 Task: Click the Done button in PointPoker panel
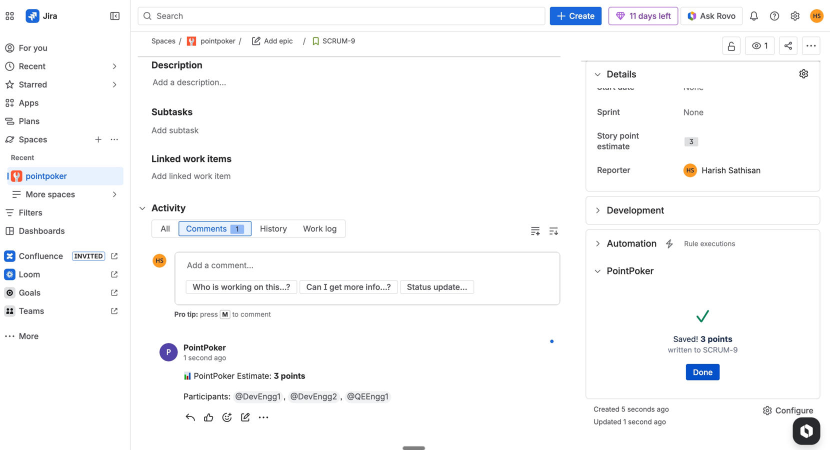click(x=702, y=372)
